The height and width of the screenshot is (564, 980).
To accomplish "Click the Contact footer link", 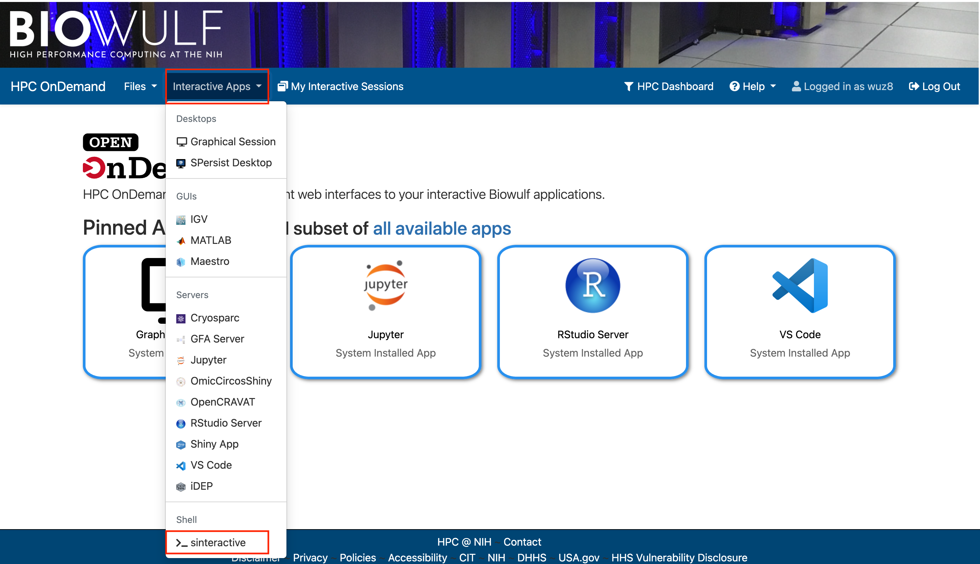I will [x=522, y=542].
